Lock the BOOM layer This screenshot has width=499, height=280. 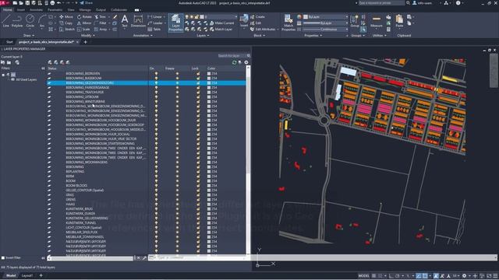coord(198,180)
